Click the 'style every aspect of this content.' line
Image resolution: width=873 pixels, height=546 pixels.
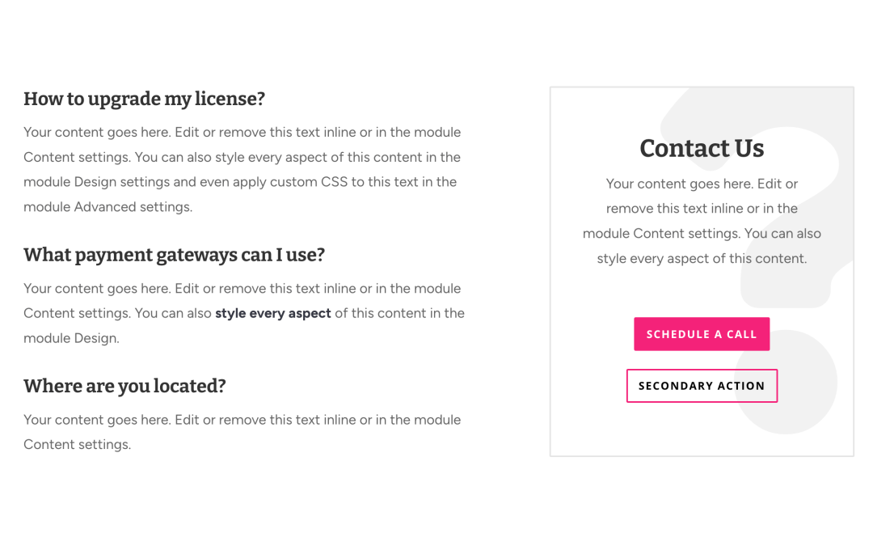(x=702, y=259)
